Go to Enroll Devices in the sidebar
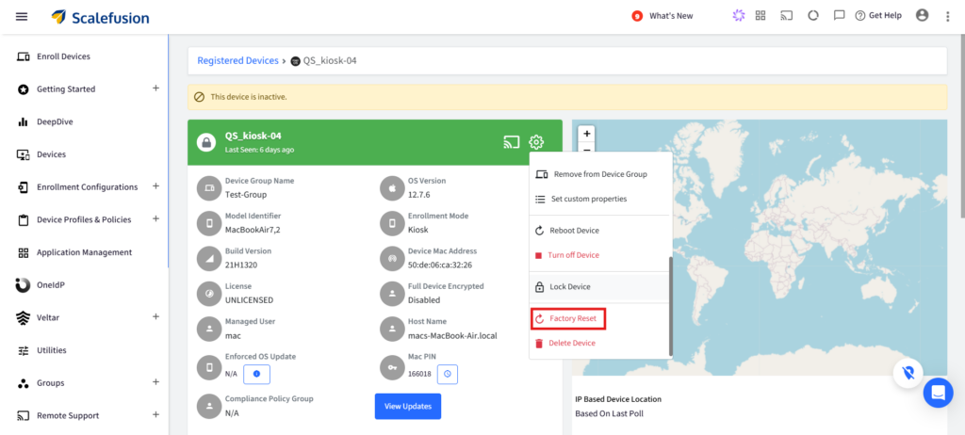Viewport: 965px width, 435px height. (x=63, y=56)
